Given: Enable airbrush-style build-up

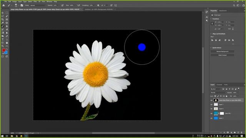Looking at the screenshot, I should tap(78, 5).
